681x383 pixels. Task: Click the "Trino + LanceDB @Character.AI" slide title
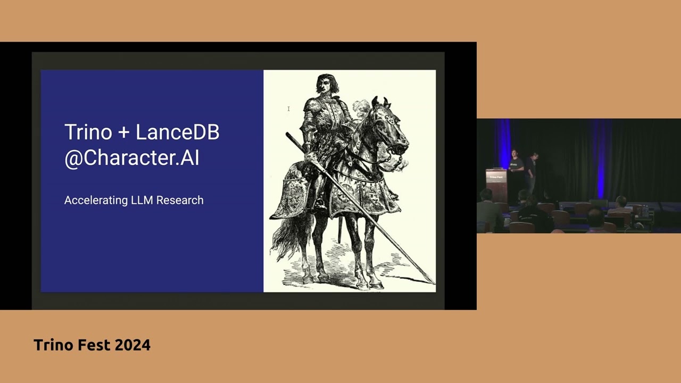click(x=142, y=145)
